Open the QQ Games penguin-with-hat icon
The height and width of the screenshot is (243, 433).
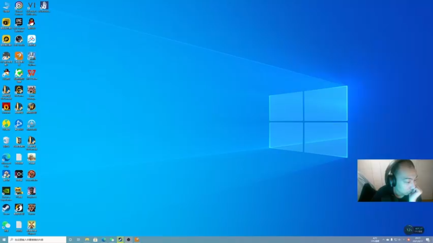pos(6,74)
